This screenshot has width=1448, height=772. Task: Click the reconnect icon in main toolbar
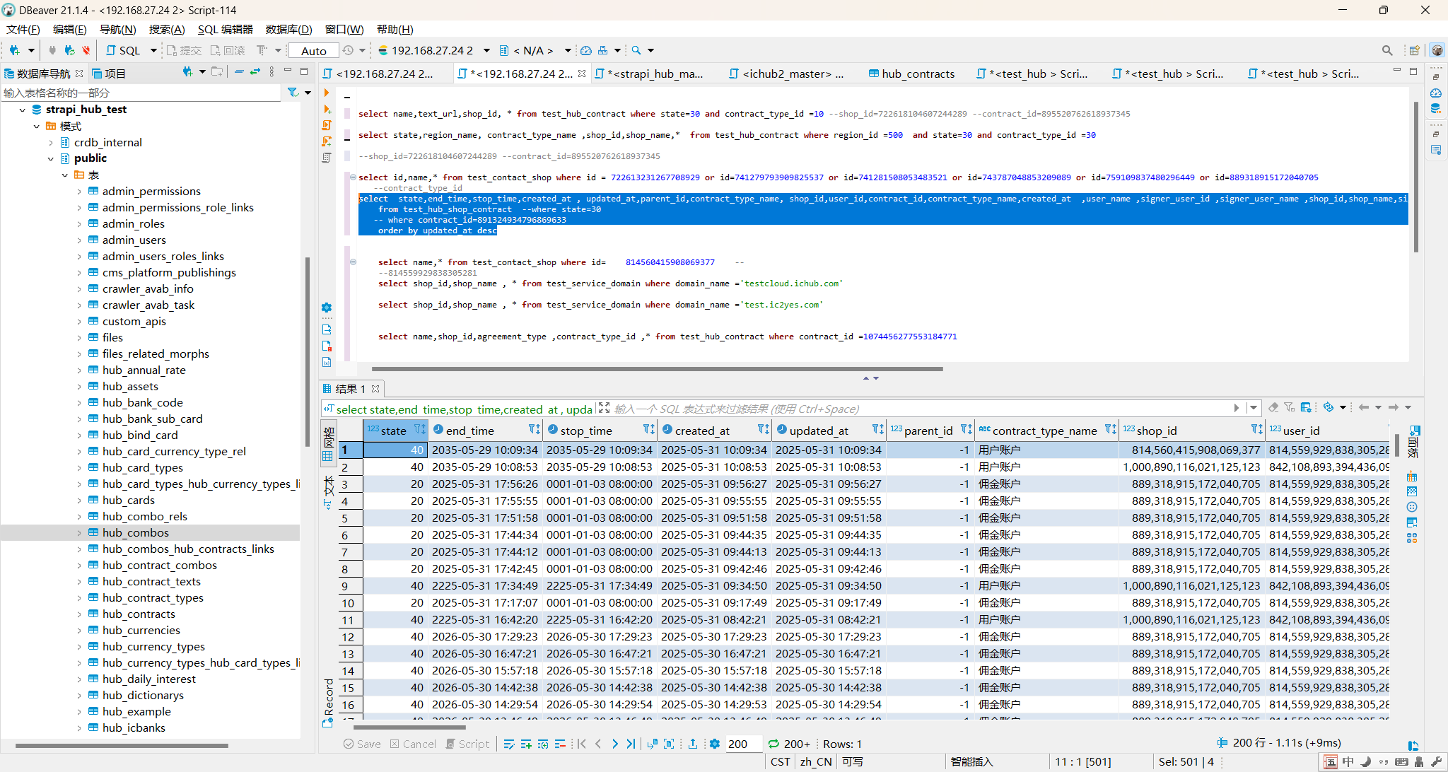[x=69, y=50]
